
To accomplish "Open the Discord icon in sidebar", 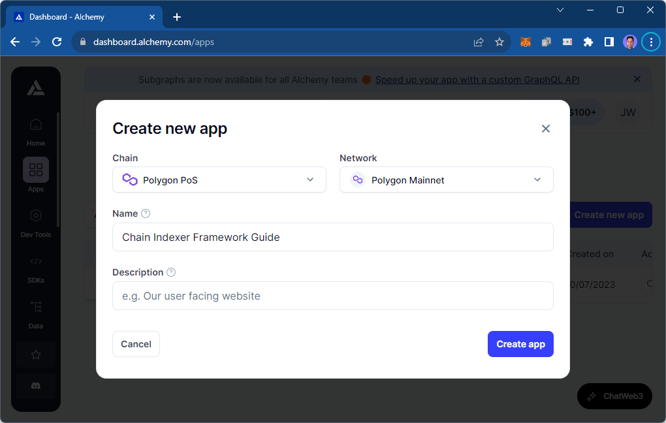I will [x=36, y=386].
